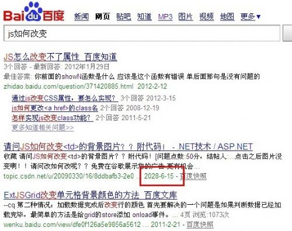
Task: Select the MP3 search tab
Action: coord(165,17)
